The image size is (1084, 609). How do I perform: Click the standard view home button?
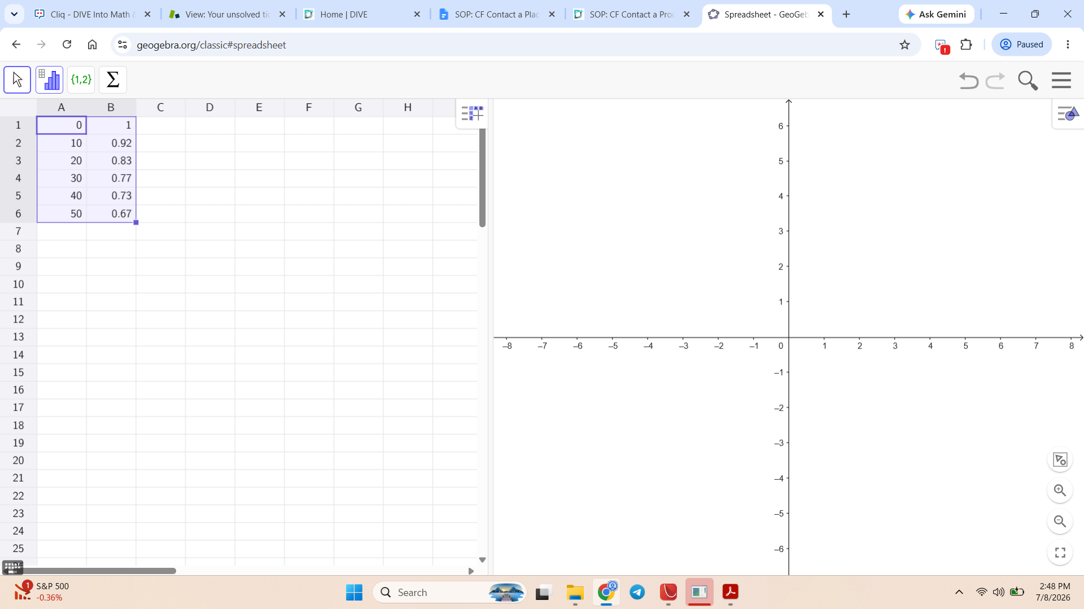pos(1060,460)
